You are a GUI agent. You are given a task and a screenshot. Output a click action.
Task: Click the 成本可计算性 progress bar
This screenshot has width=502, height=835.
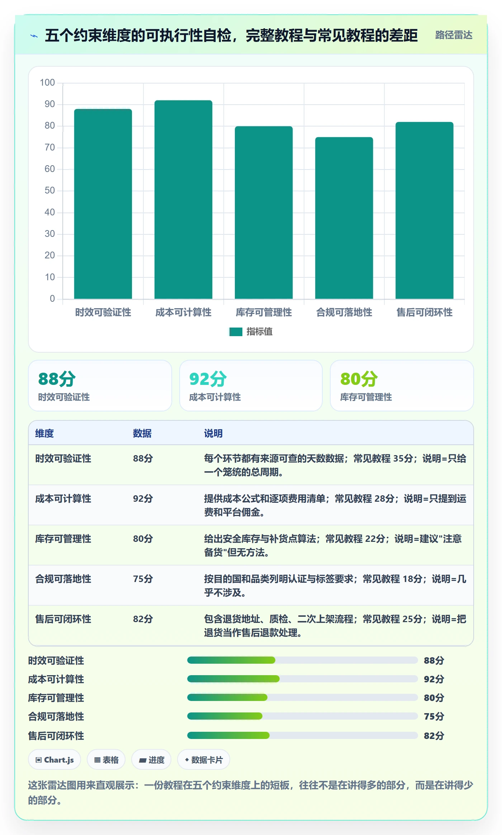pyautogui.click(x=303, y=679)
